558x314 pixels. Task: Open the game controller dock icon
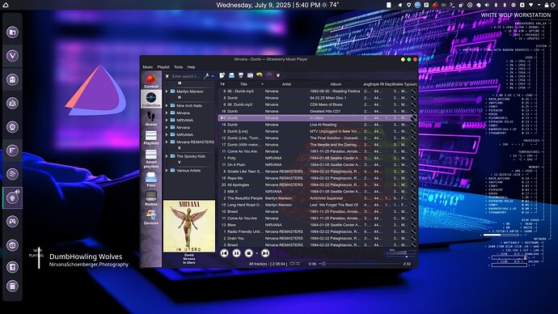[x=12, y=222]
